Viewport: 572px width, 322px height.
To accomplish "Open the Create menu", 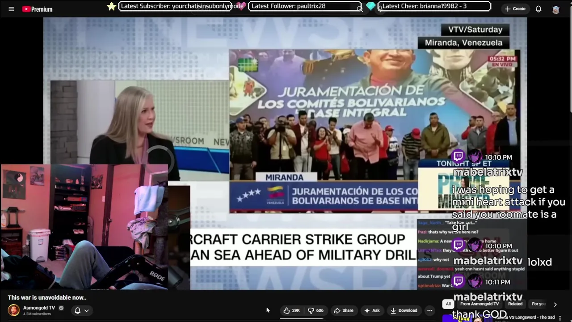I will [515, 9].
